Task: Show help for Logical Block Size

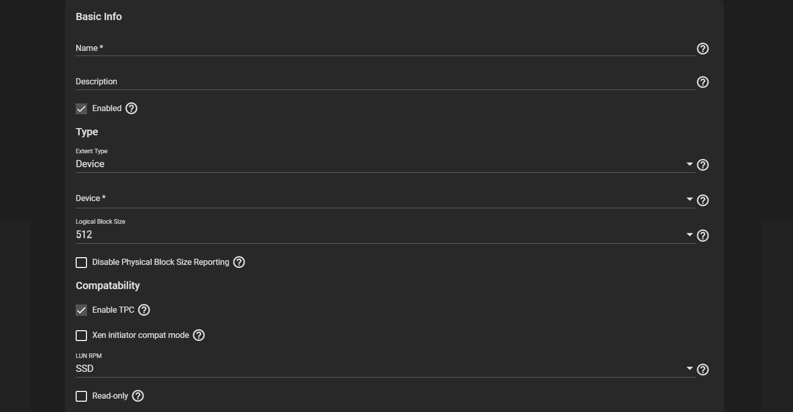Action: point(702,236)
